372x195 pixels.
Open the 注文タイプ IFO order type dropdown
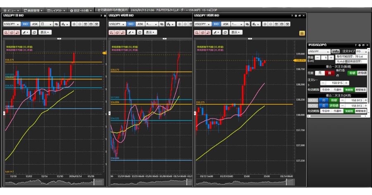[x=361, y=52]
